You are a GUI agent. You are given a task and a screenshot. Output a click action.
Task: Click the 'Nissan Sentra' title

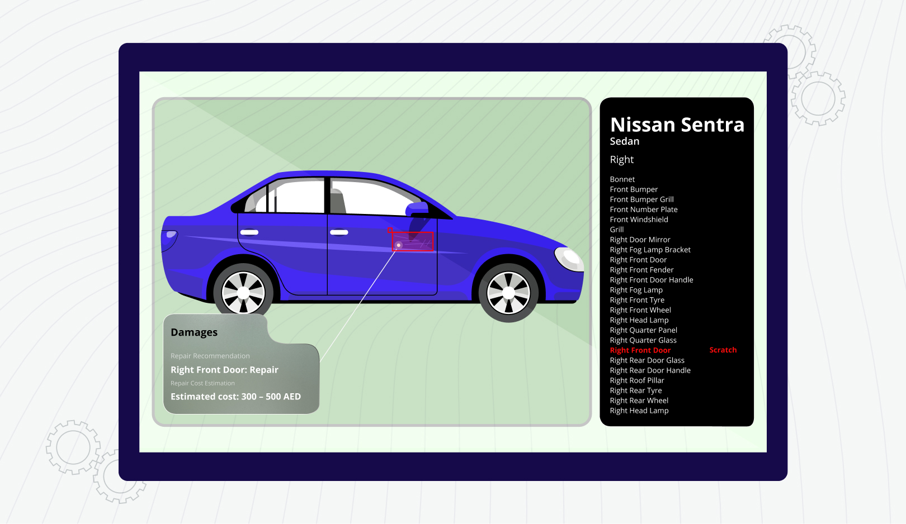tap(677, 125)
